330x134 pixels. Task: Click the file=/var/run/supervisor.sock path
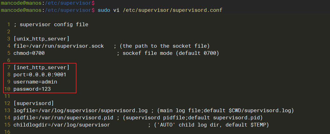pyautogui.click(x=60, y=46)
